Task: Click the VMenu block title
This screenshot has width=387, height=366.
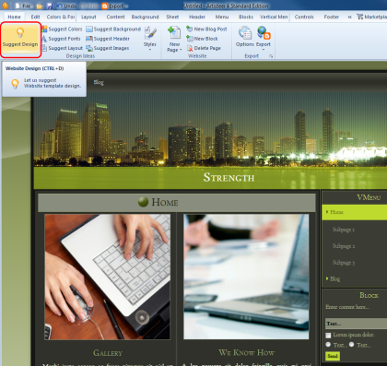Action: point(369,197)
